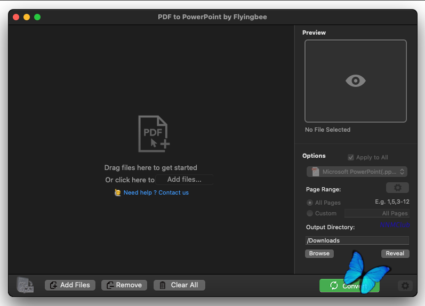The image size is (425, 306).
Task: Click the app logo icon in bottom left
Action: [25, 285]
